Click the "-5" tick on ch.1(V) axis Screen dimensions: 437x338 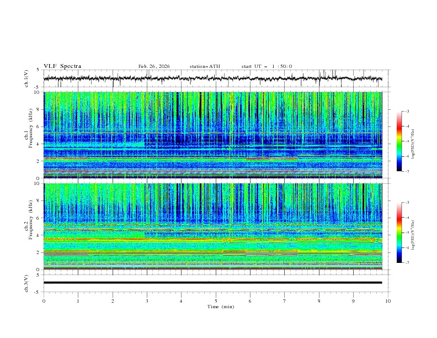point(38,87)
